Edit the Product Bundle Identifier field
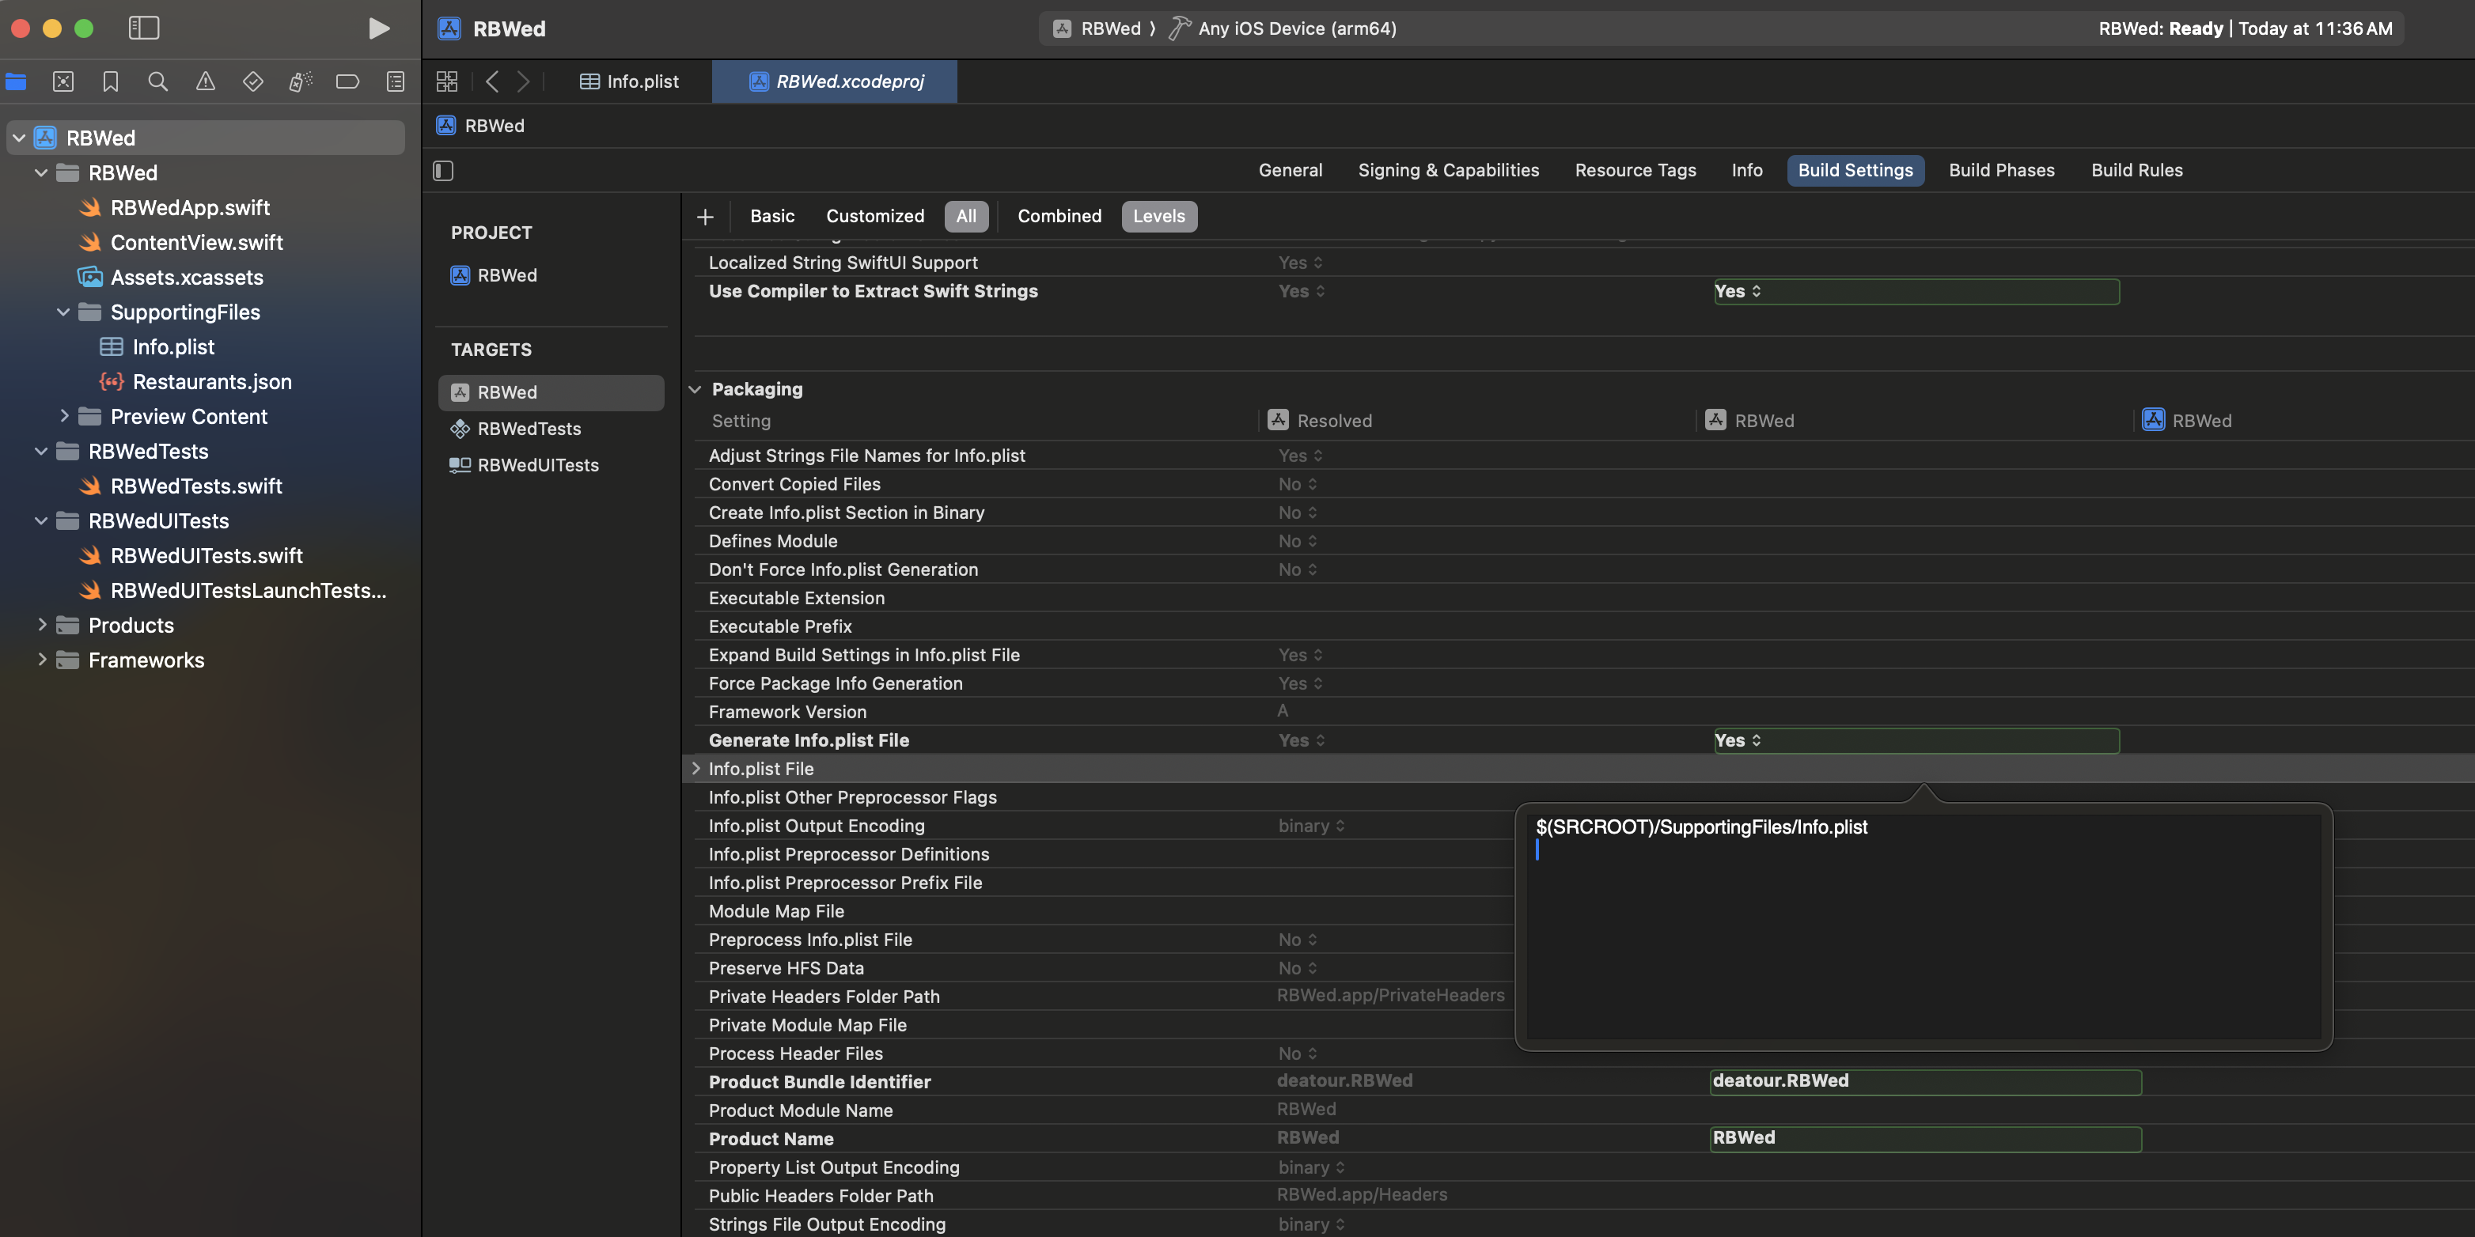 tap(1925, 1081)
